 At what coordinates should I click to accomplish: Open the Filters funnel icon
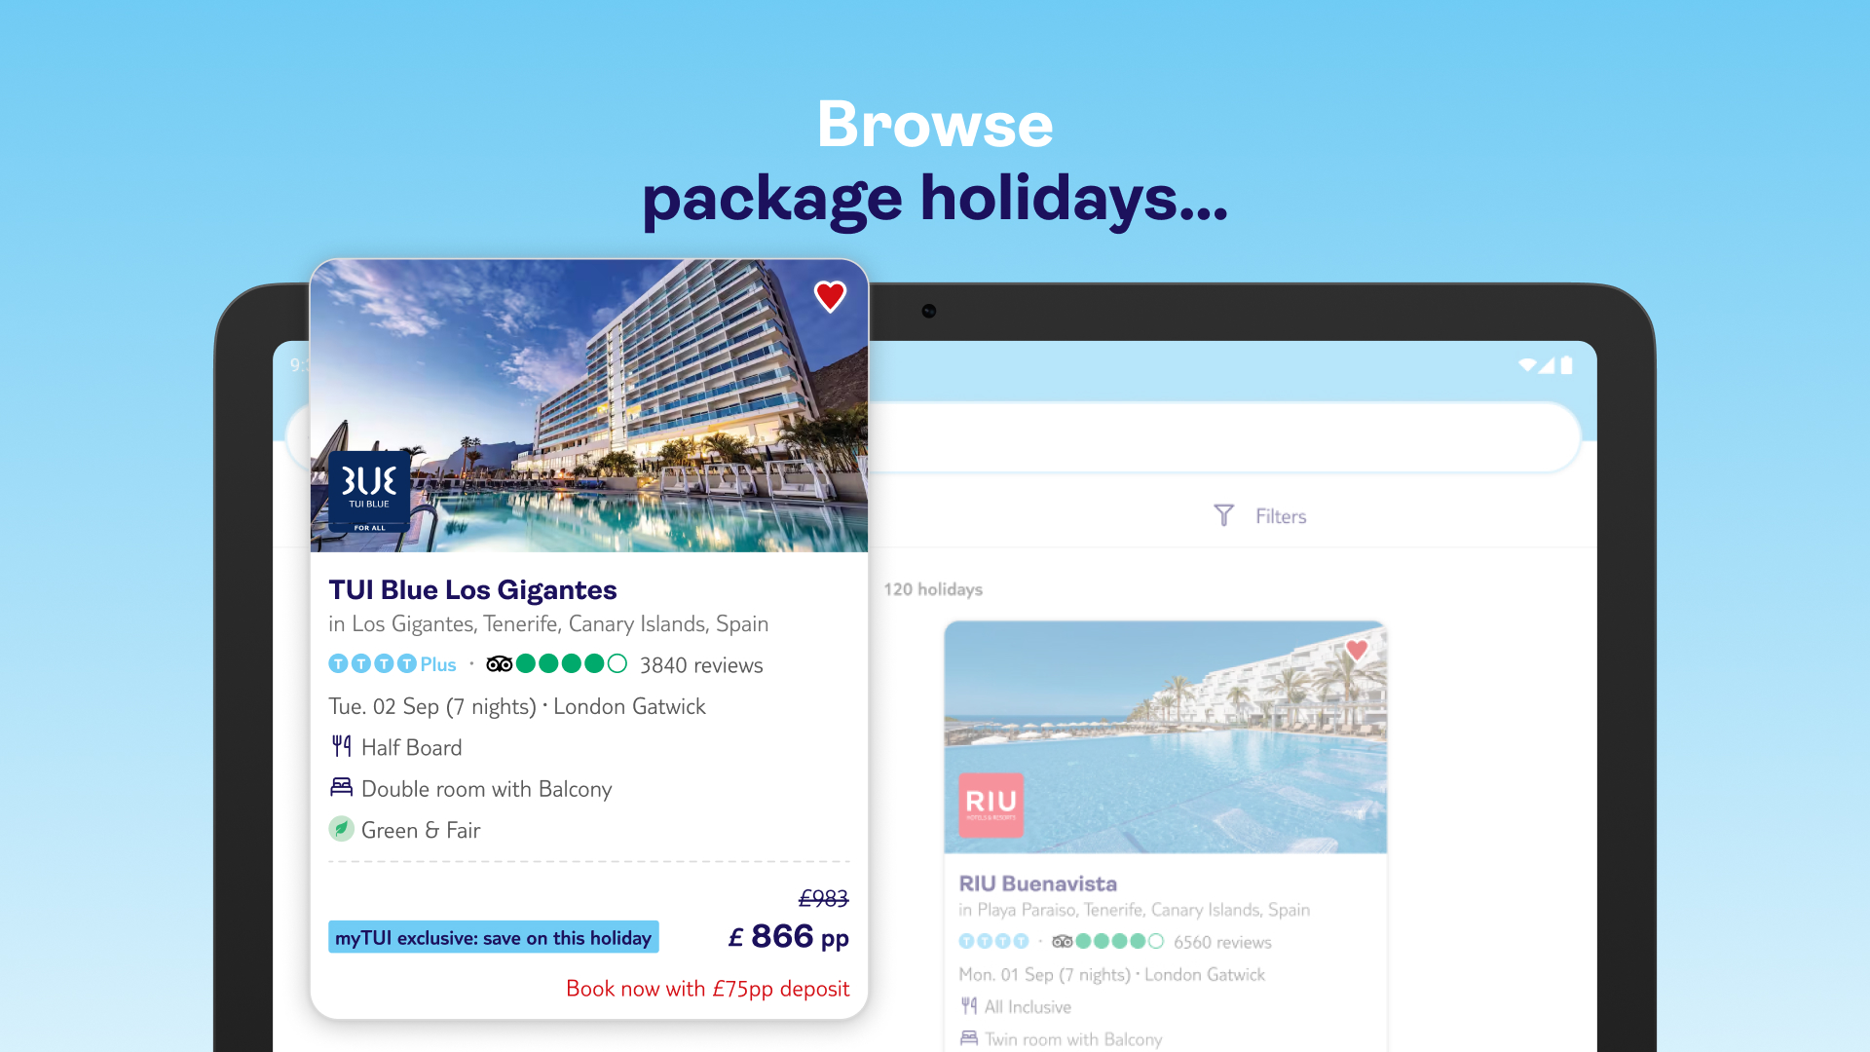click(1224, 515)
